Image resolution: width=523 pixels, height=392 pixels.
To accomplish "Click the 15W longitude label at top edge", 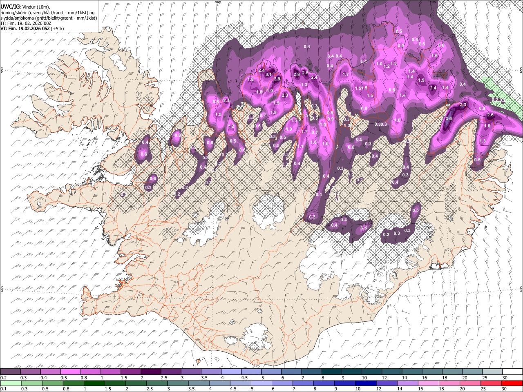I will [x=433, y=2].
